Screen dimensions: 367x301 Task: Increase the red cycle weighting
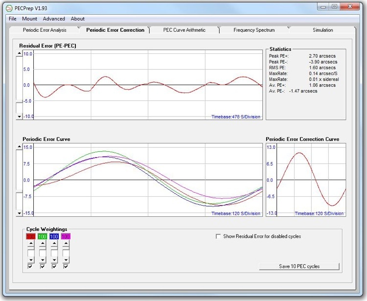coord(31,244)
